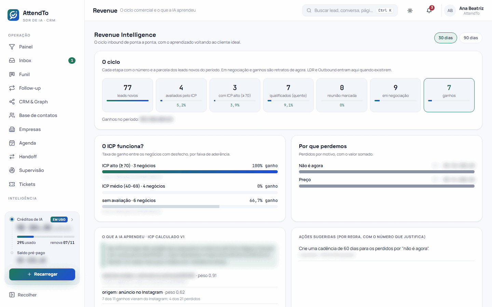Open the Supervisão target icon
The height and width of the screenshot is (307, 492).
pos(12,170)
